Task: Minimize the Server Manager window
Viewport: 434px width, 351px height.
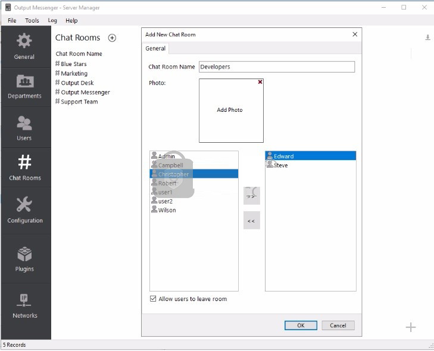Action: click(x=383, y=8)
